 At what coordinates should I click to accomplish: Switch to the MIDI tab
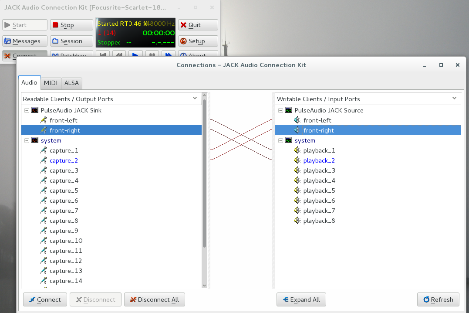tap(51, 83)
